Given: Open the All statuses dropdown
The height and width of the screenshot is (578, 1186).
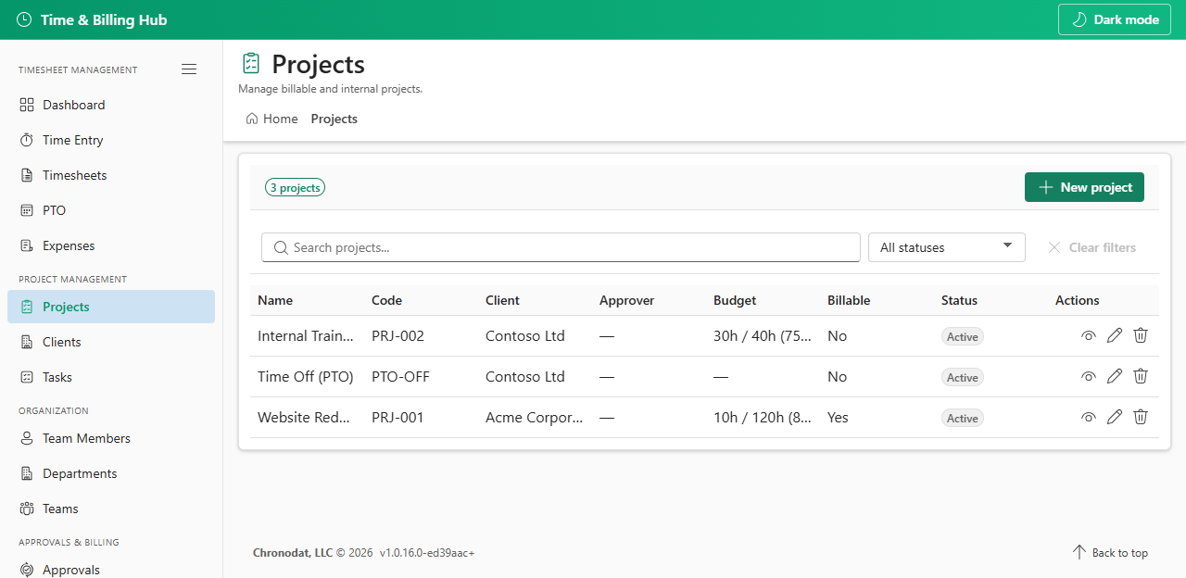Looking at the screenshot, I should point(946,247).
